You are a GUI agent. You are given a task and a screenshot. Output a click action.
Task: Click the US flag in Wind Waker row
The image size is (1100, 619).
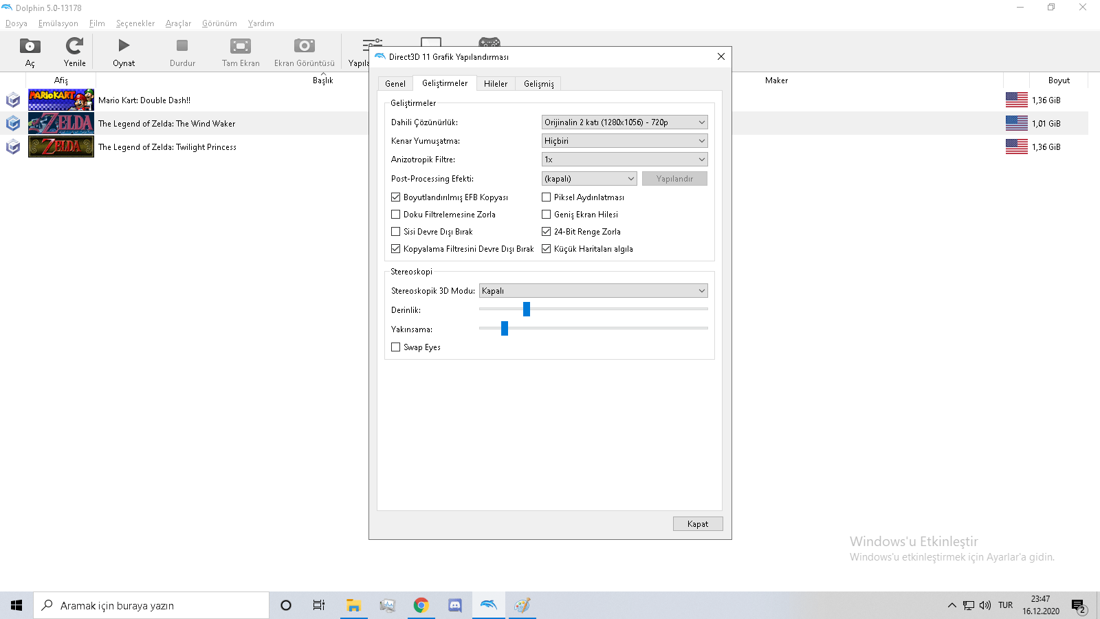(x=1016, y=124)
